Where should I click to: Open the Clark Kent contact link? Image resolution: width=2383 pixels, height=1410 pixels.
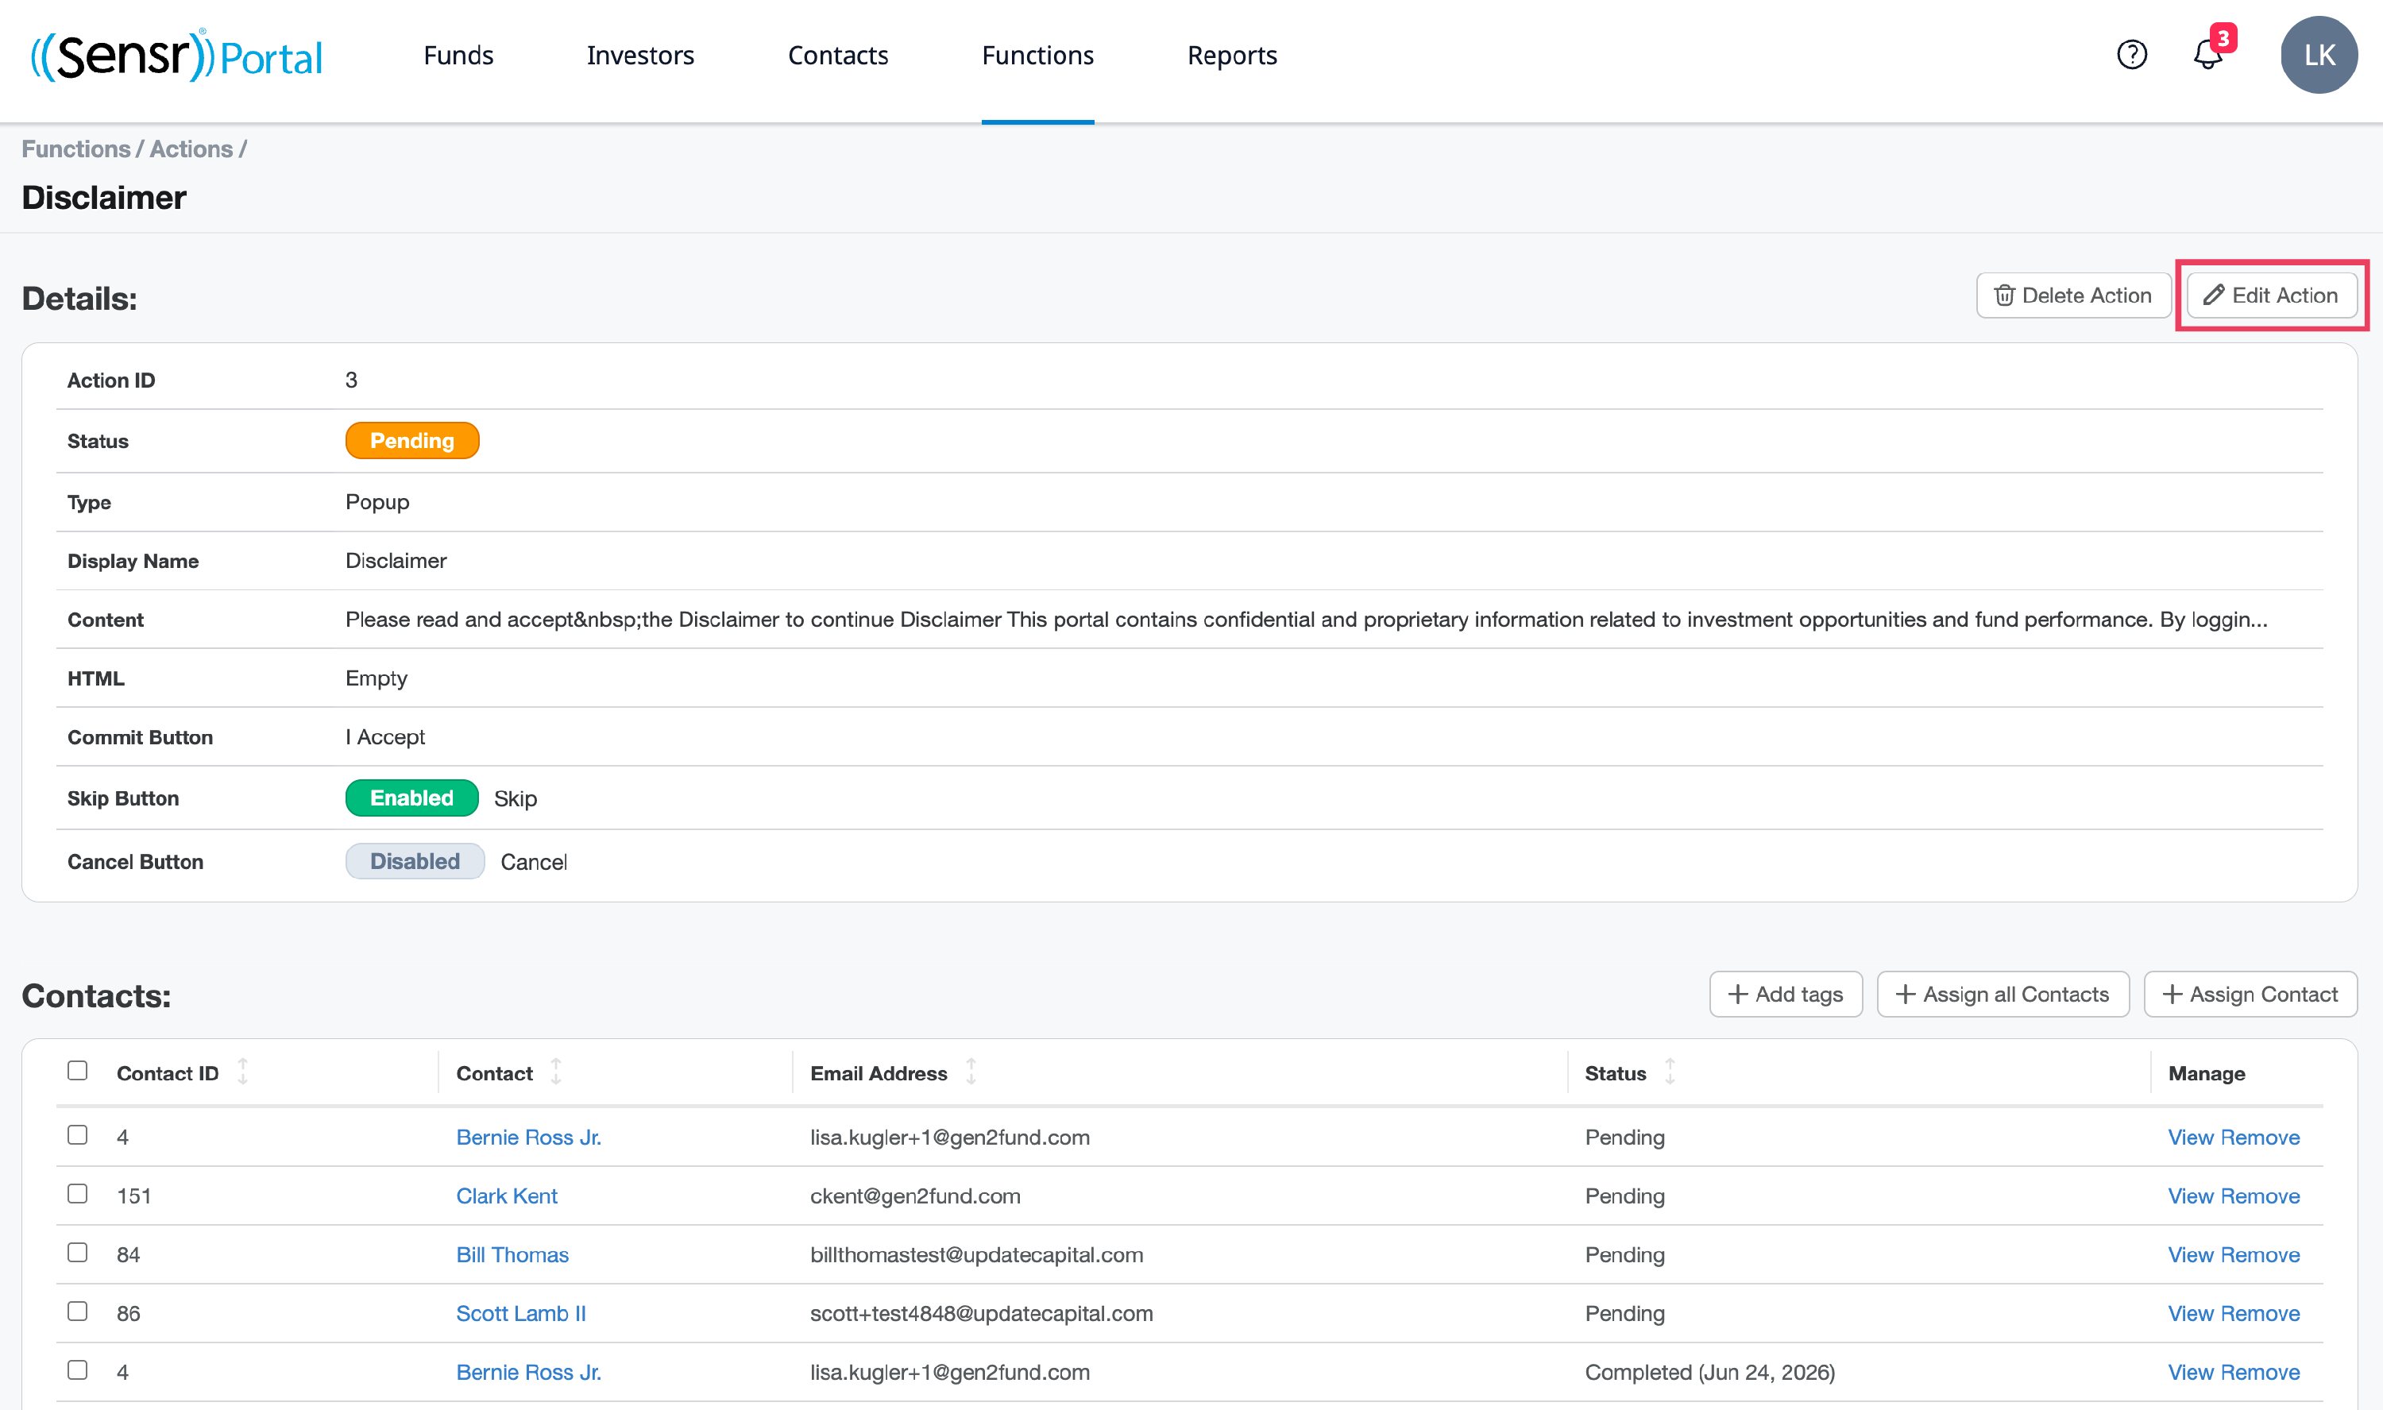click(x=506, y=1196)
